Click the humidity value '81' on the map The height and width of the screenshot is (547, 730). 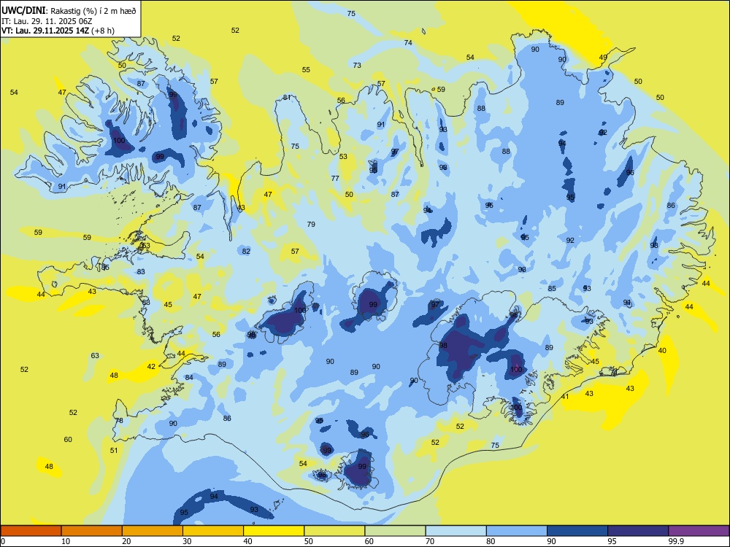coord(287,98)
